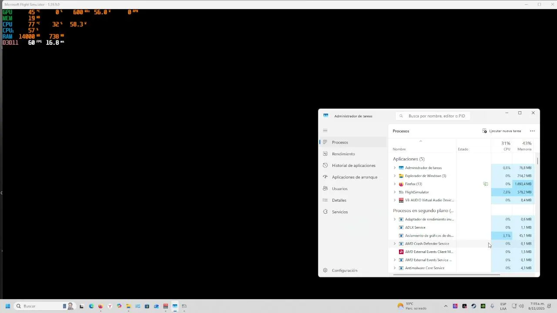Click the efficiency mode leaf on Firefox row

486,184
